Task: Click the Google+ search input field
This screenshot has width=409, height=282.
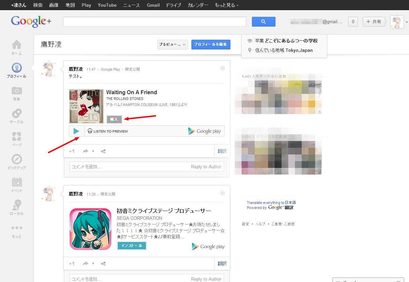Action: coord(155,22)
